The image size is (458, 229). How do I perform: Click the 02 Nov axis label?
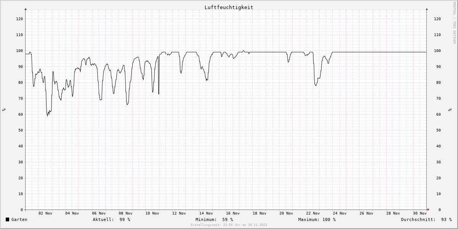coord(46,213)
